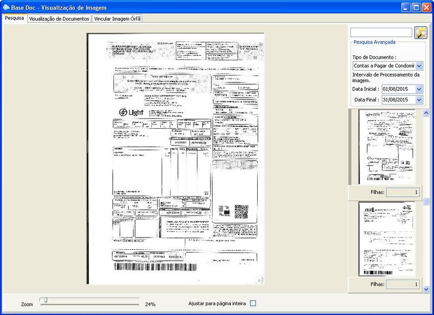Click the search key icon button
The height and width of the screenshot is (315, 434).
[x=420, y=33]
